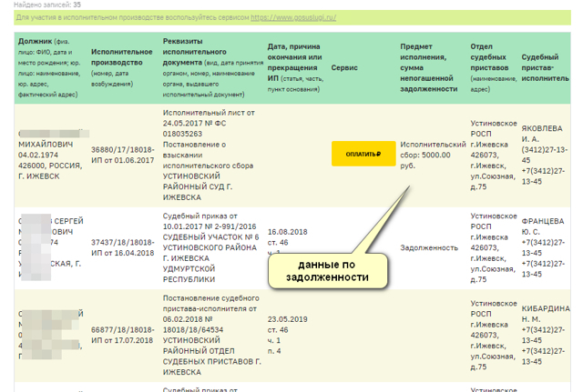Click the Должник column header

(x=48, y=65)
